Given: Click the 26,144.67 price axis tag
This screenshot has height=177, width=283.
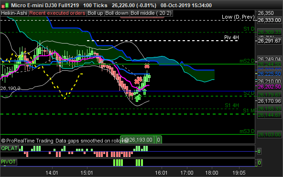Looking at the screenshot, I should [x=269, y=115].
